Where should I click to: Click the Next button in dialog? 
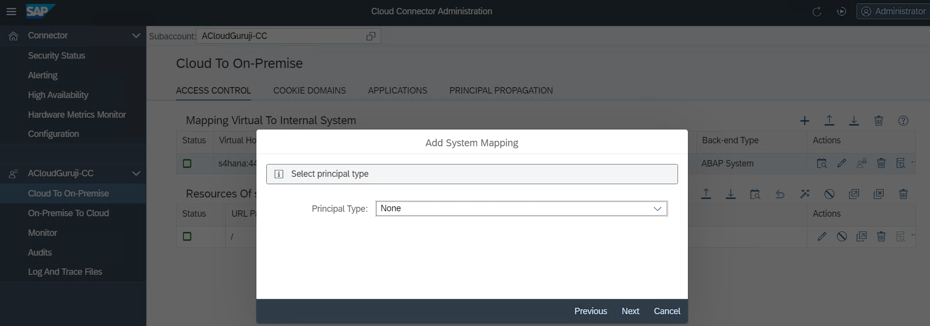(x=630, y=311)
